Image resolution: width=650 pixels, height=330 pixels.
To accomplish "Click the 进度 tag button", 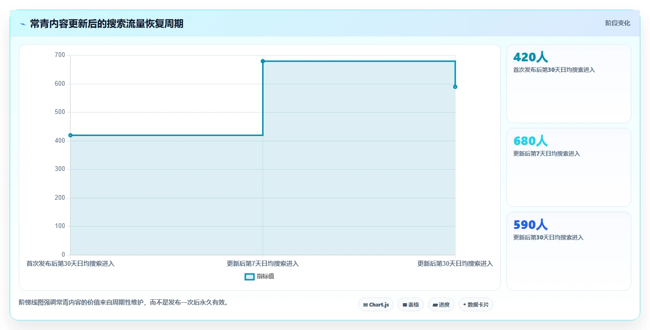I will (x=441, y=305).
